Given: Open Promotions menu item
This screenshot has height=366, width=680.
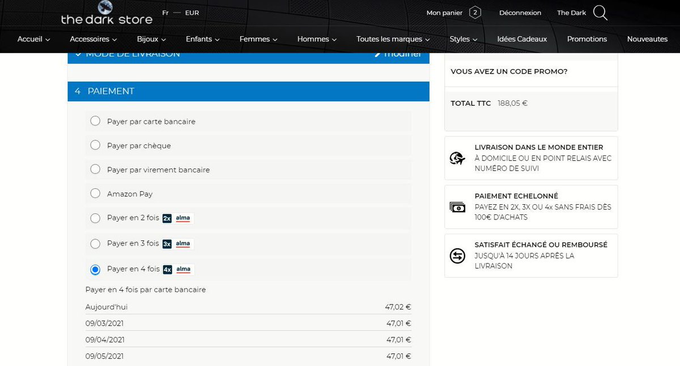Looking at the screenshot, I should click(587, 39).
